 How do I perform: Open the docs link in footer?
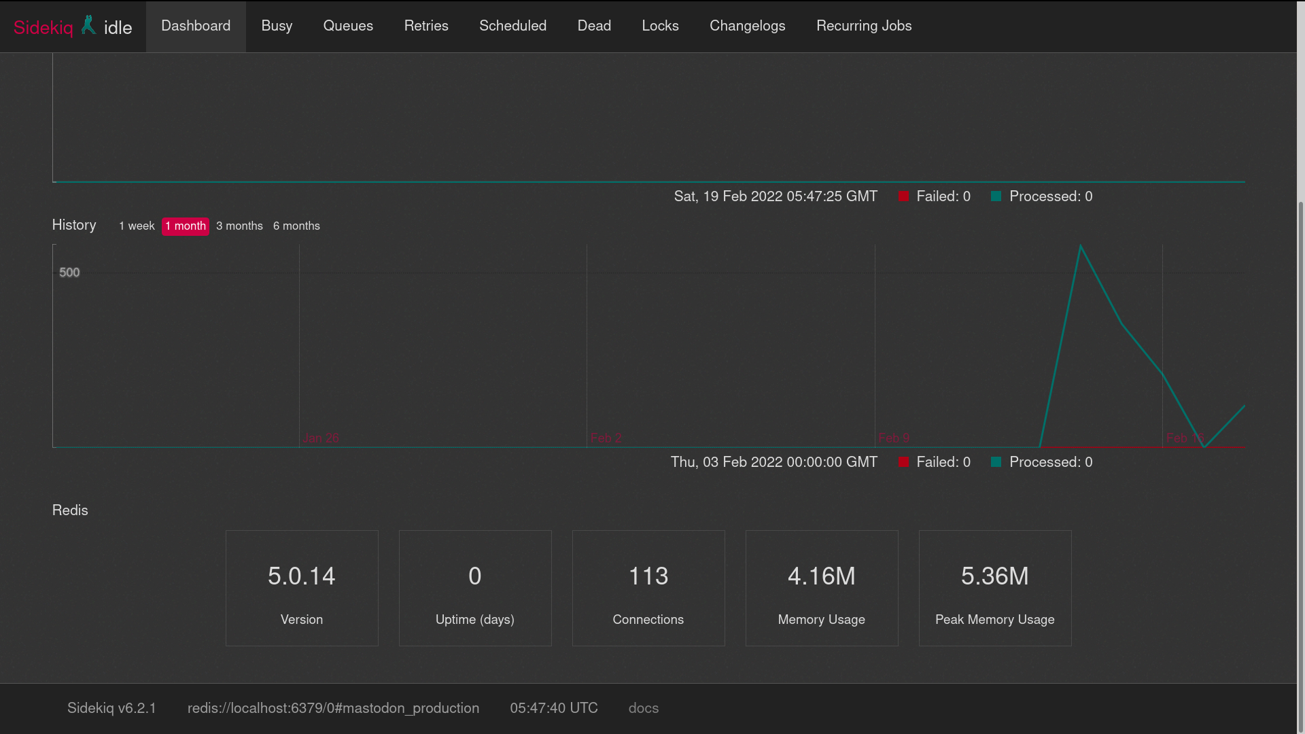643,708
